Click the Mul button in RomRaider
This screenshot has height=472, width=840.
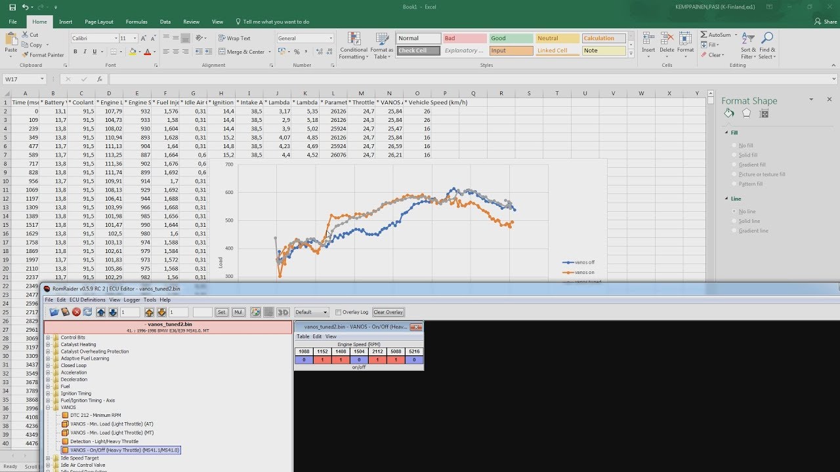tap(238, 312)
